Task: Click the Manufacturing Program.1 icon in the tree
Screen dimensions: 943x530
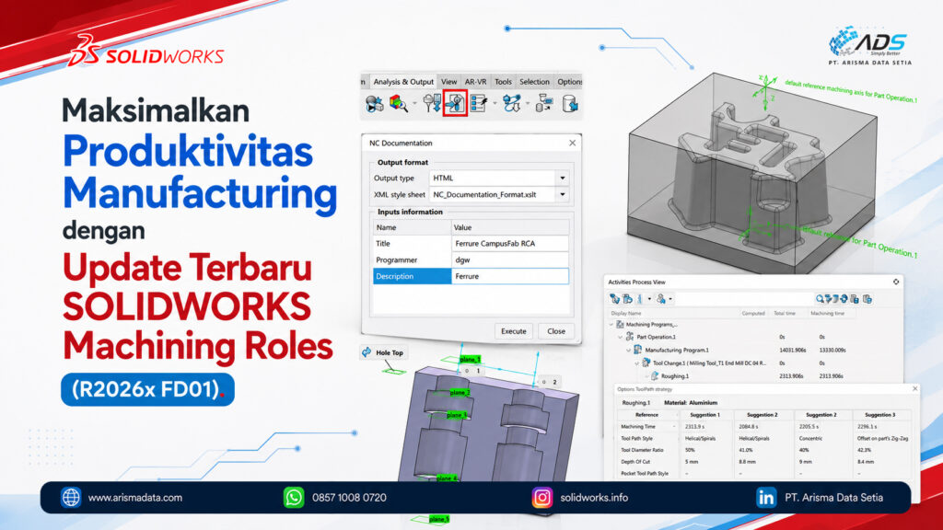Action: click(x=637, y=350)
